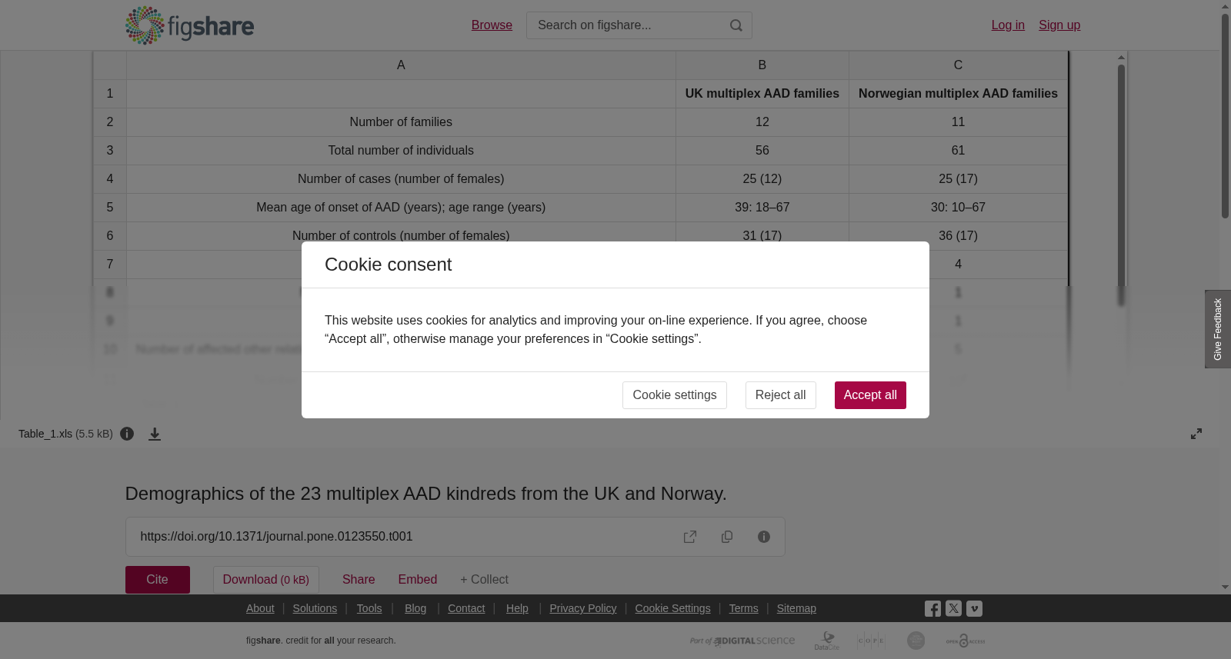
Task: Click 'UK multiplex AAD families' cell
Action: tap(762, 94)
